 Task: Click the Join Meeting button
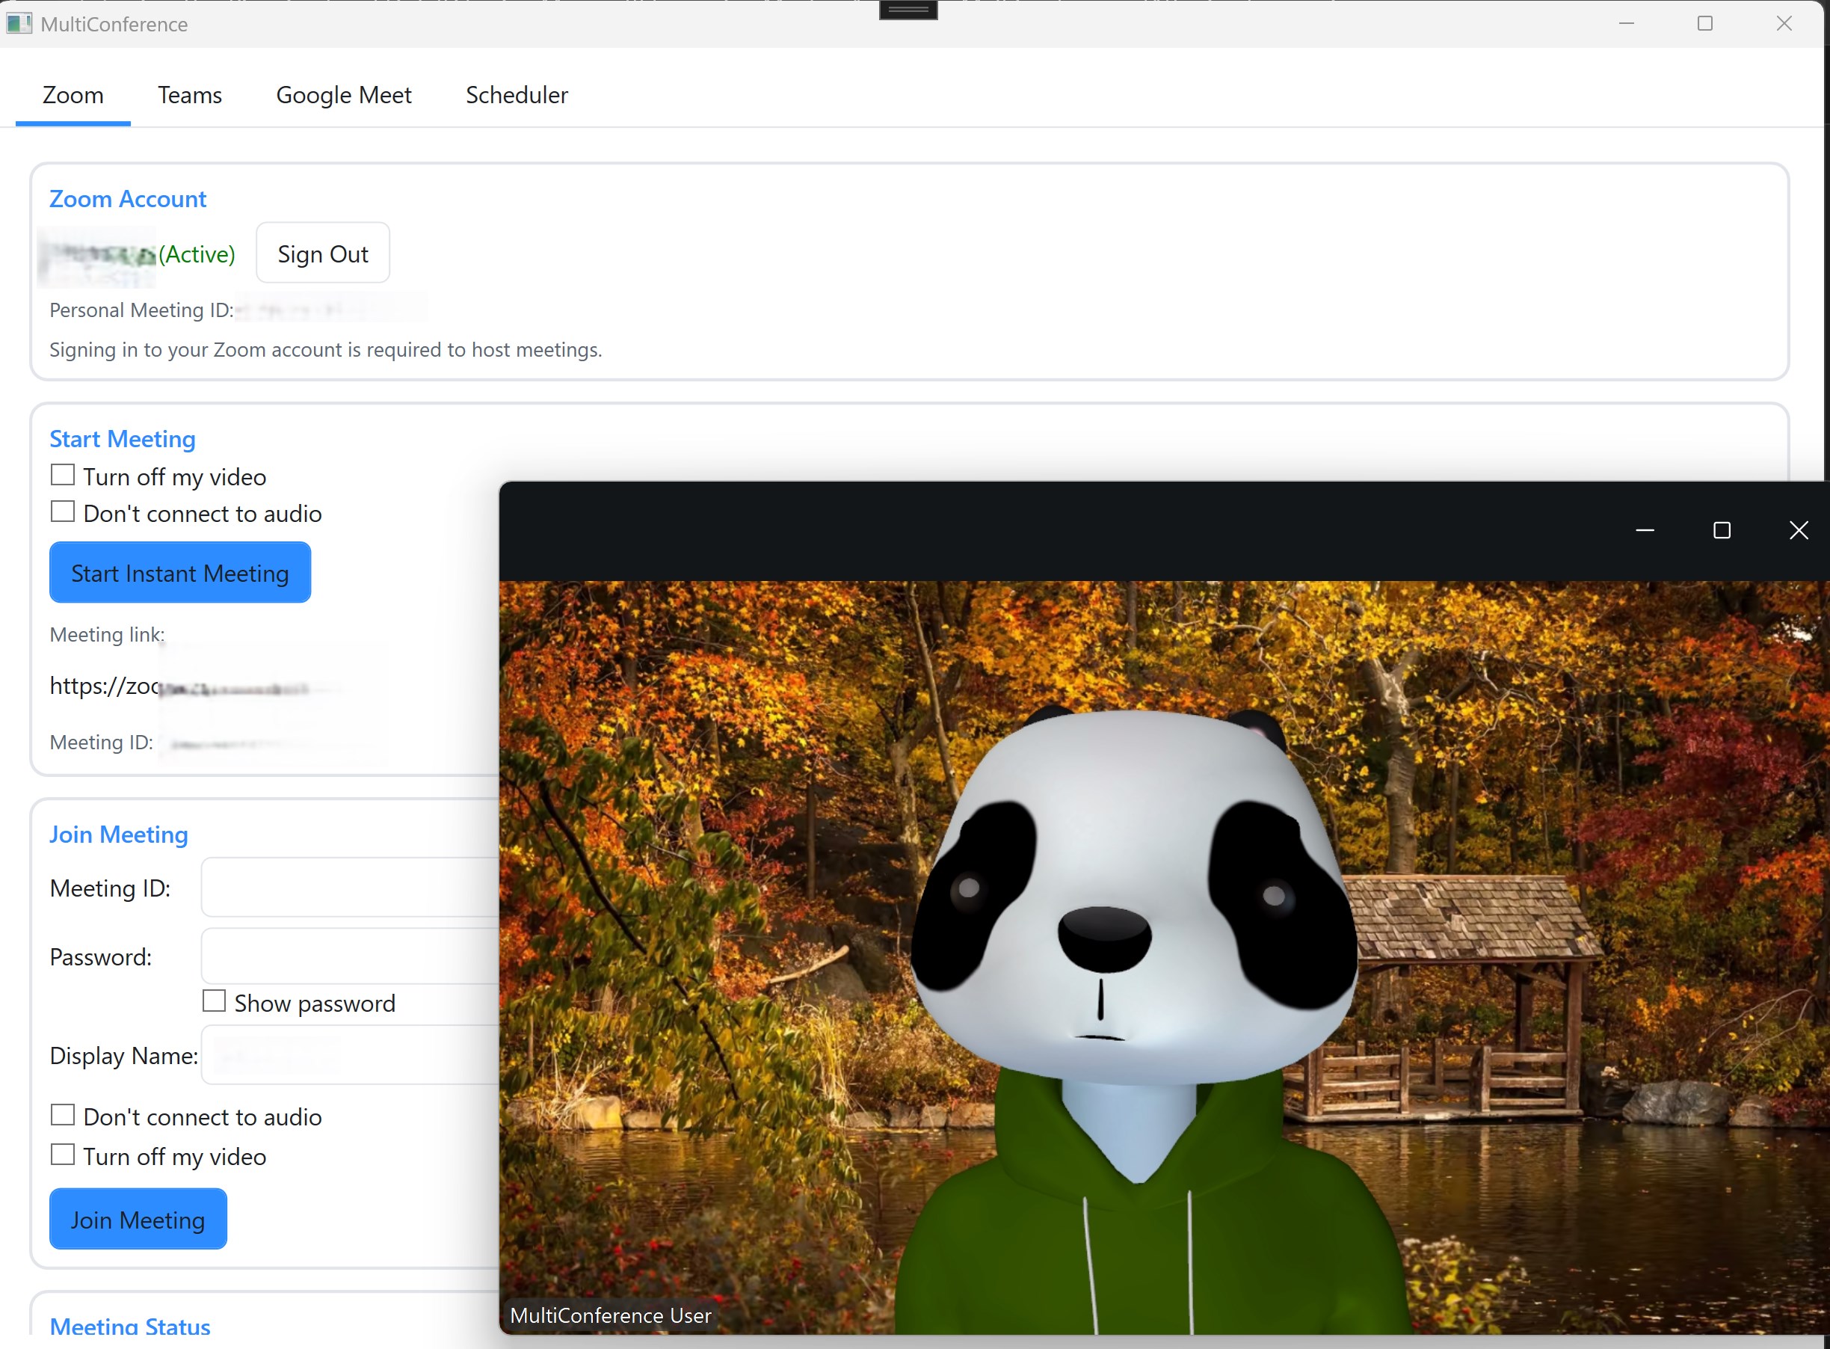pyautogui.click(x=138, y=1218)
